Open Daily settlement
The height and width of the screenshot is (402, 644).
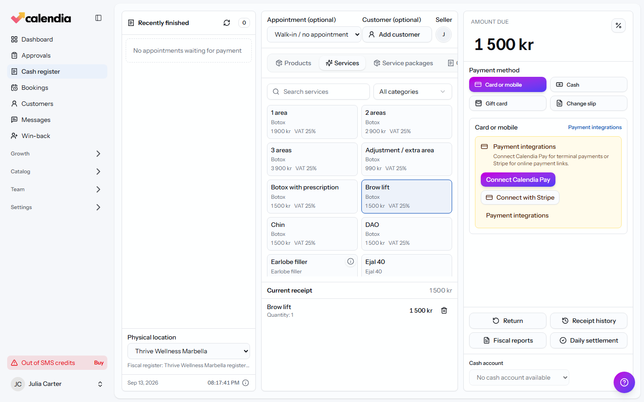point(589,340)
